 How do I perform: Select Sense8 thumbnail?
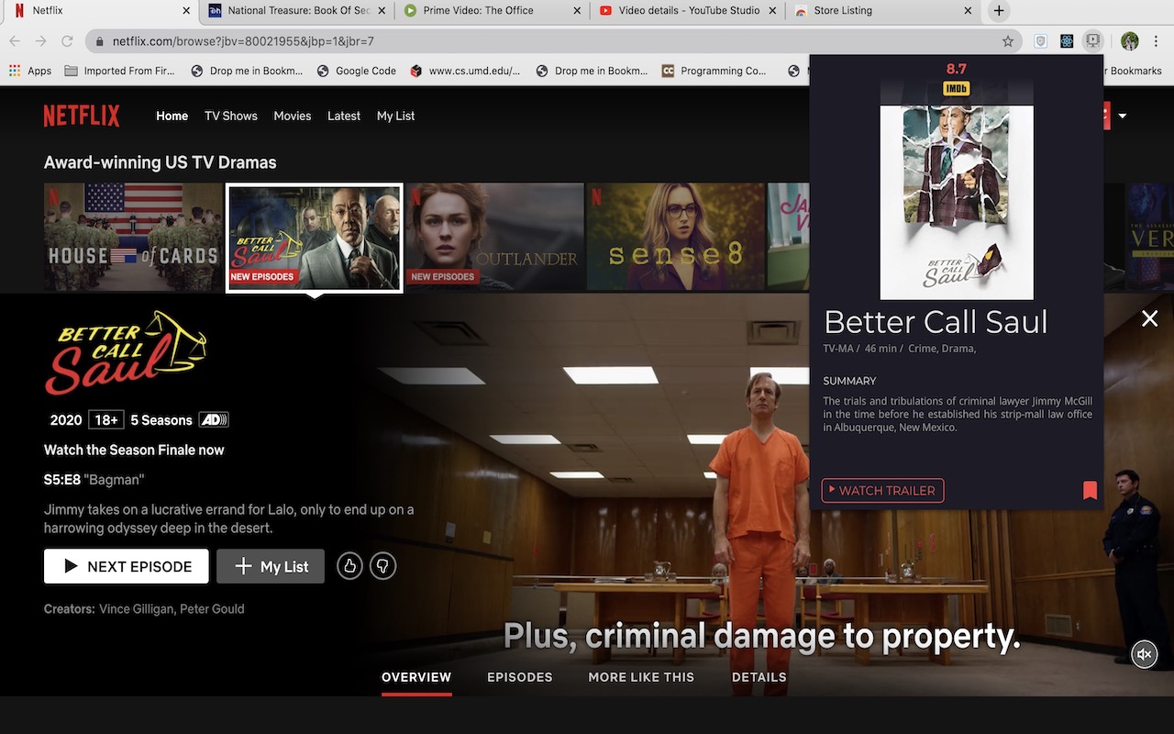click(x=676, y=237)
